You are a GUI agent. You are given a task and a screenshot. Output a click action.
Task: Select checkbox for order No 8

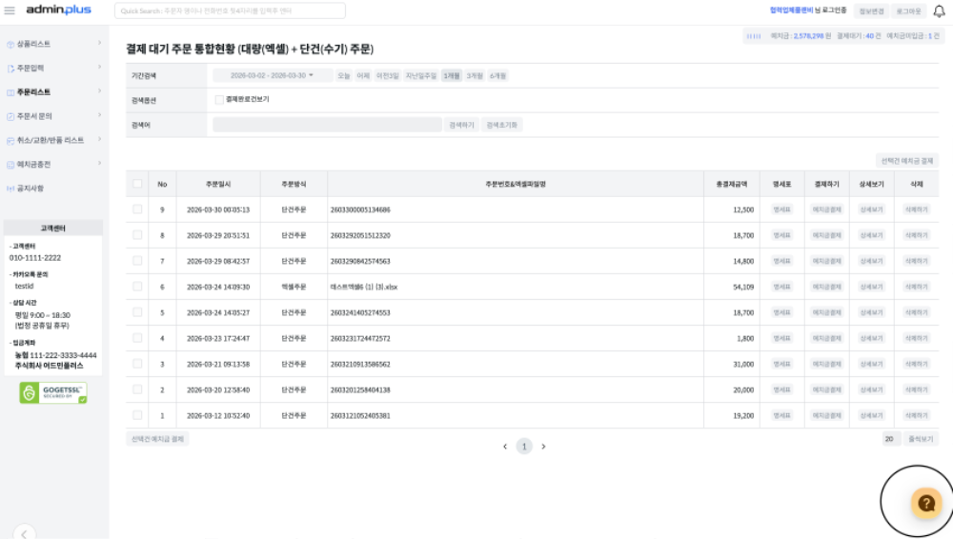pos(137,234)
